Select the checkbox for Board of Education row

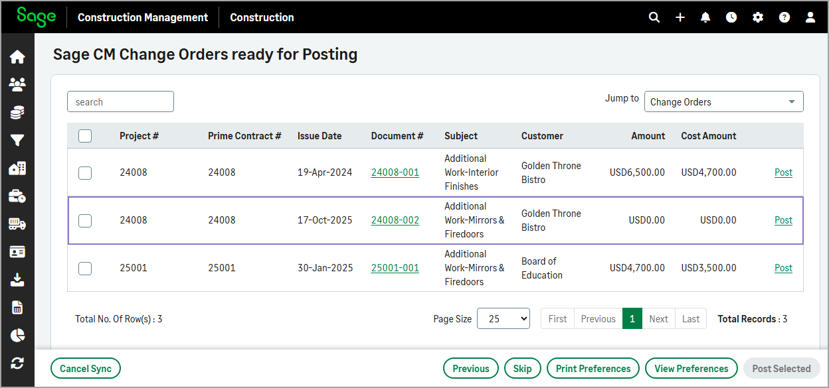(85, 269)
